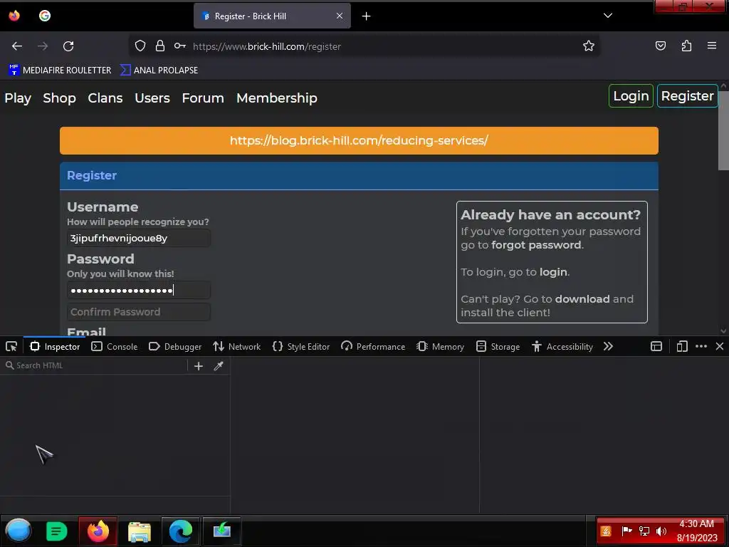729x547 pixels.
Task: Close the Register - Brick Hill tab
Action: point(340,16)
